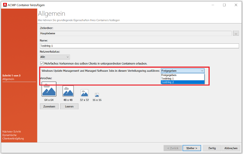Viewport: 243px width, 154px height.
Task: Click into the Name text field
Action: pos(139,46)
